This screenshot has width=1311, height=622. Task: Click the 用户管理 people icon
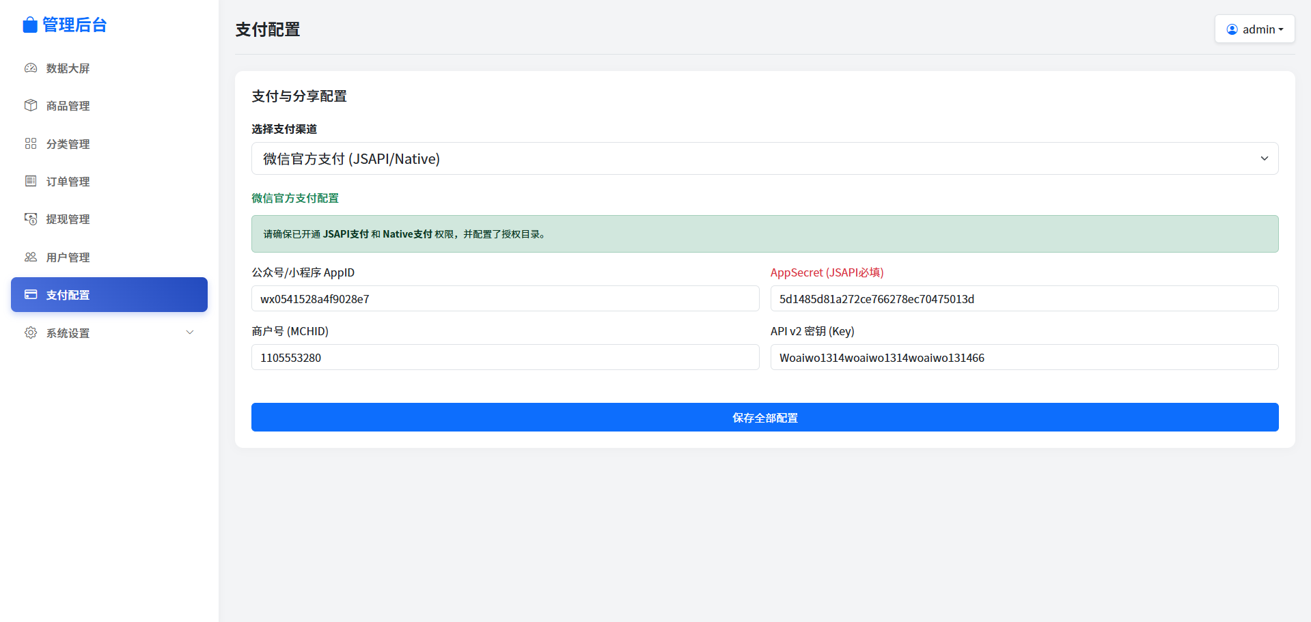click(31, 257)
